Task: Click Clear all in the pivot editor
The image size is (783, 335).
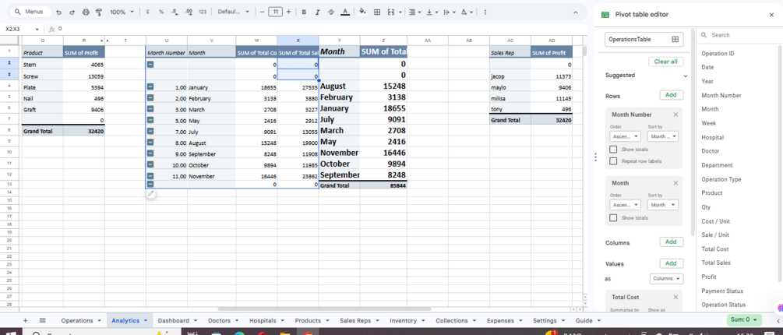Action: (665, 62)
